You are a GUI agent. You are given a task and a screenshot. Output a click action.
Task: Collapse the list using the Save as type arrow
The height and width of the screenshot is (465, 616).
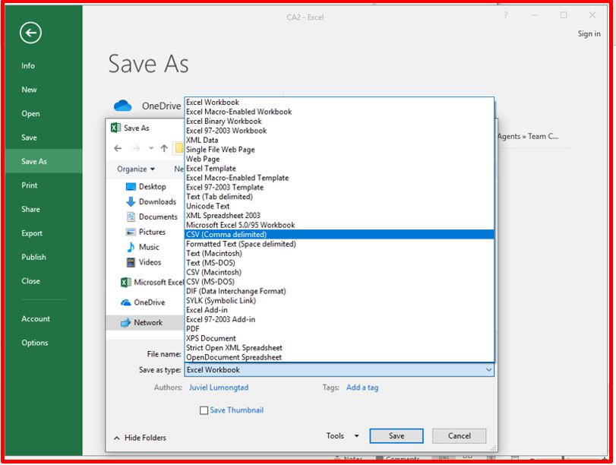click(488, 370)
